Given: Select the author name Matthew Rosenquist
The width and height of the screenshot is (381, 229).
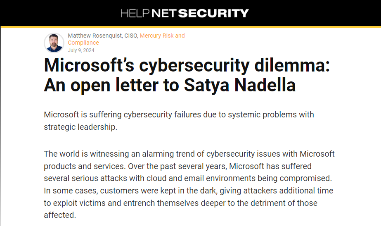Looking at the screenshot, I should point(95,36).
